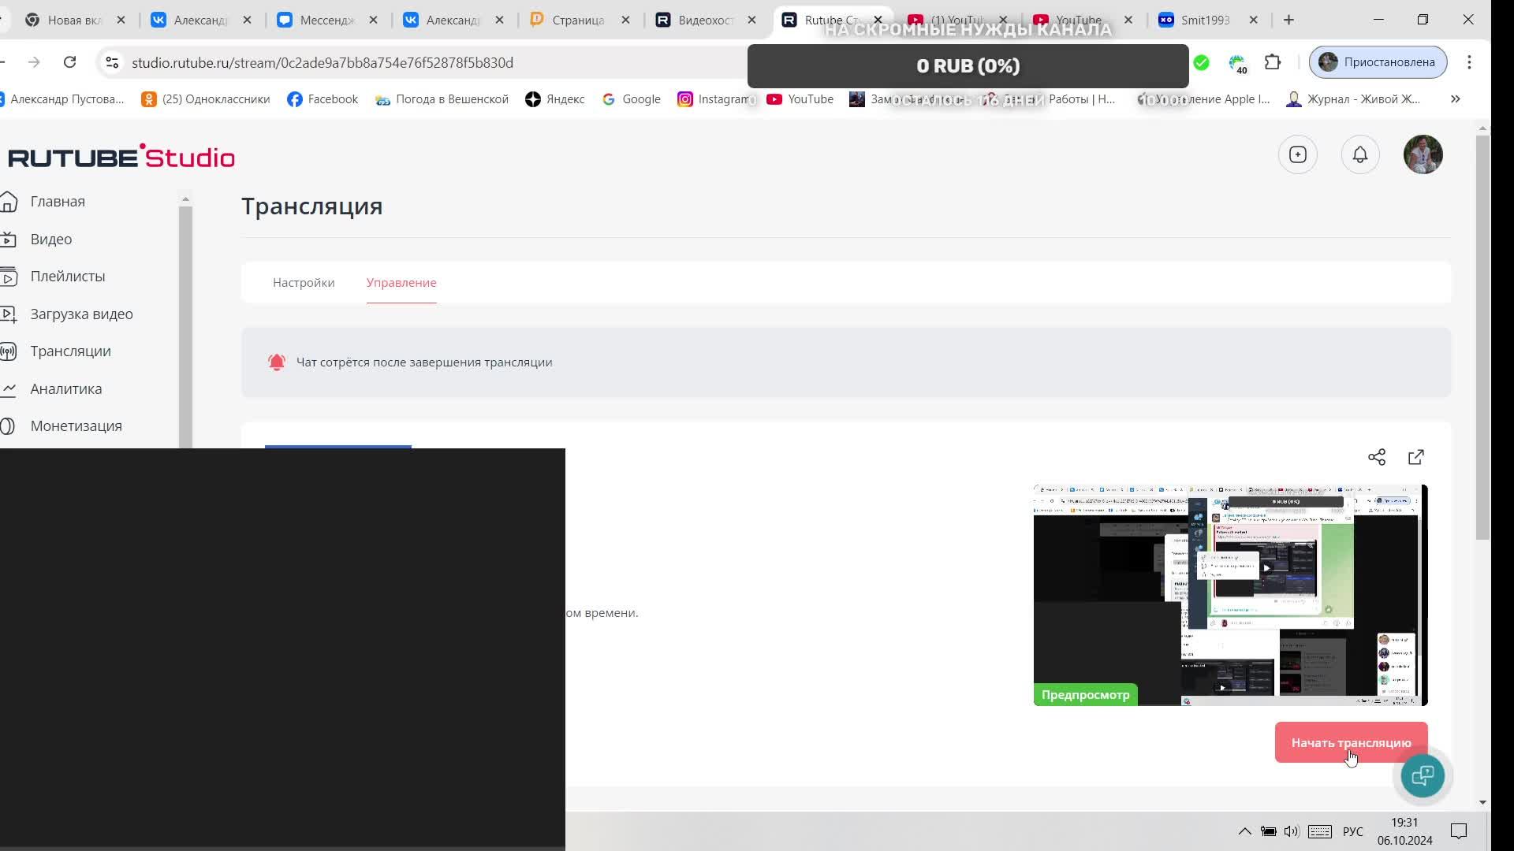
Task: Go to Монетизация section
Action: 76,425
